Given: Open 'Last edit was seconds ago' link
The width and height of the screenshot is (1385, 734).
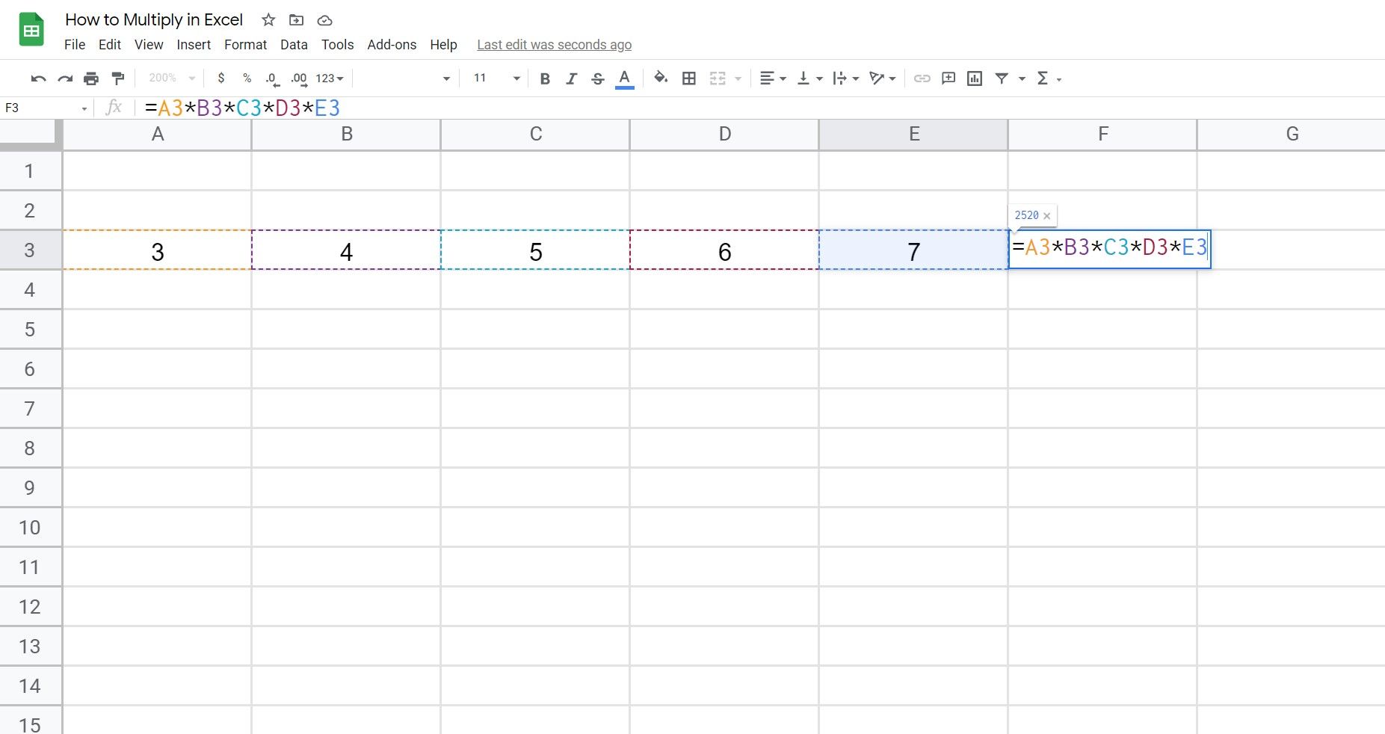Looking at the screenshot, I should (554, 45).
